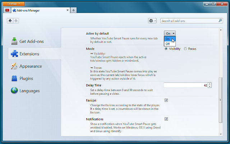
Task: Click the Active by default label
Action: 97,33
